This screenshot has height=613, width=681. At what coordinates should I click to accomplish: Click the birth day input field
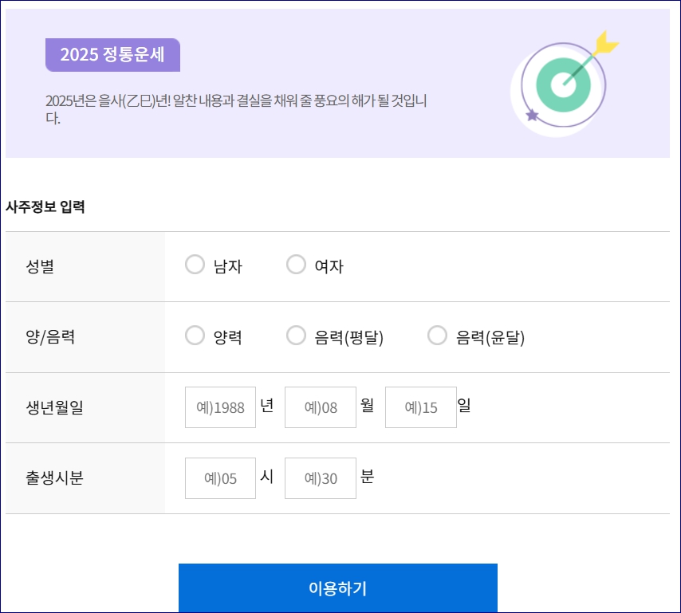[420, 407]
